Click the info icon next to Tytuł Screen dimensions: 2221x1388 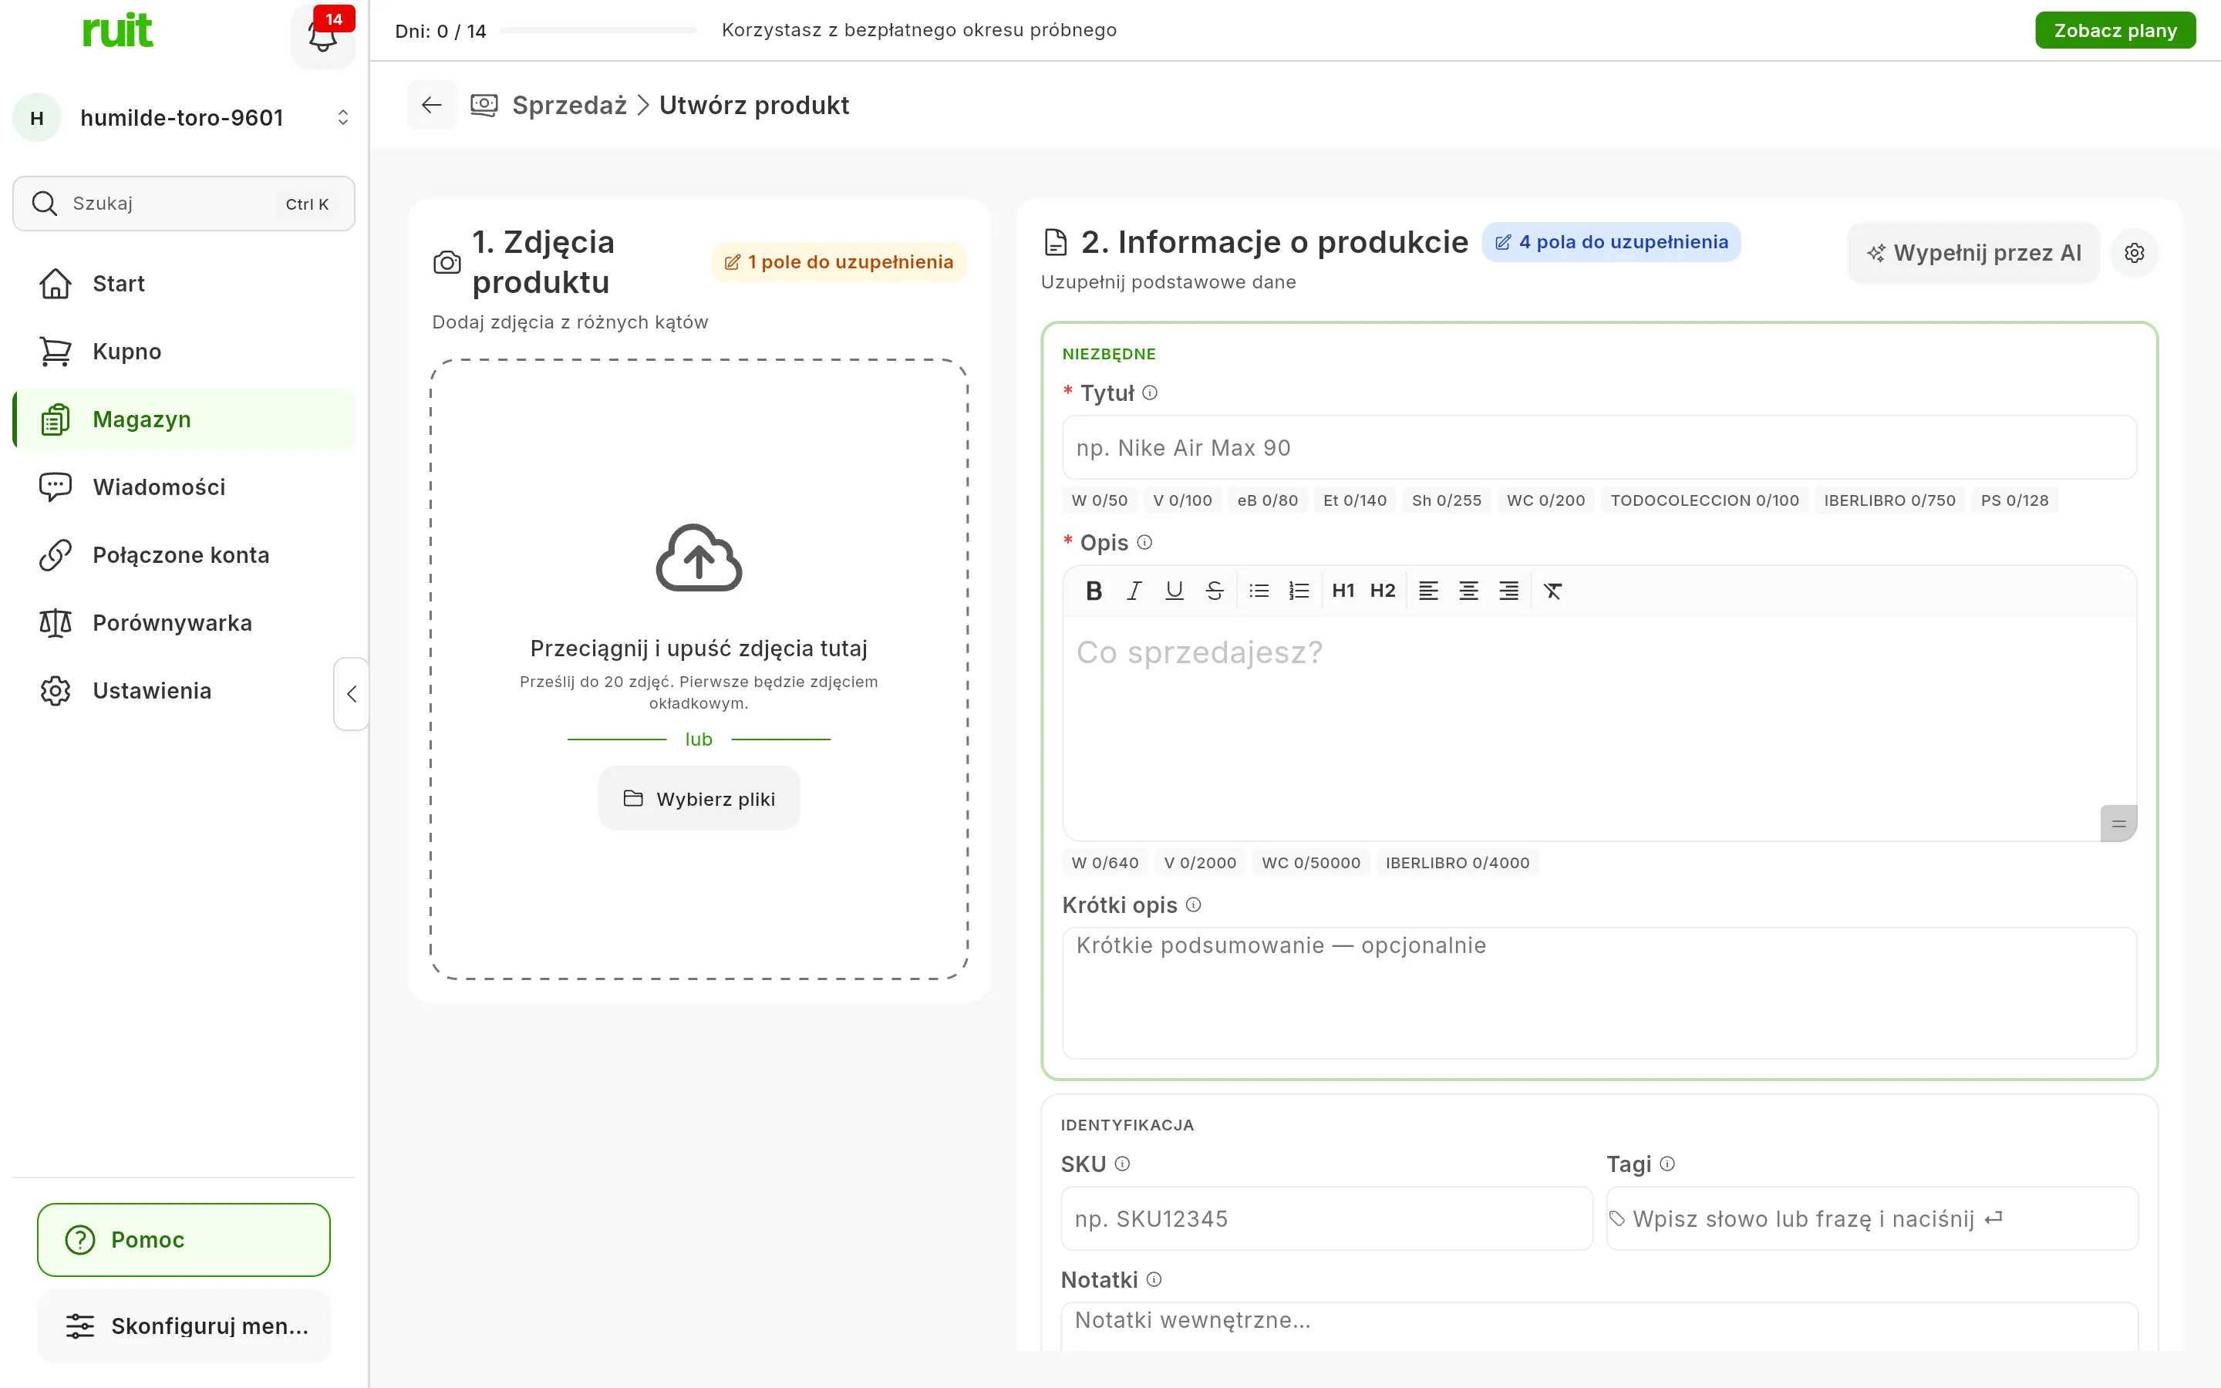(1150, 393)
